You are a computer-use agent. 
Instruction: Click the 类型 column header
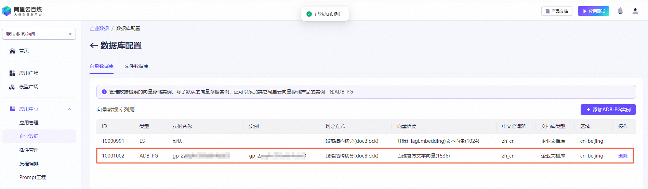pyautogui.click(x=144, y=126)
